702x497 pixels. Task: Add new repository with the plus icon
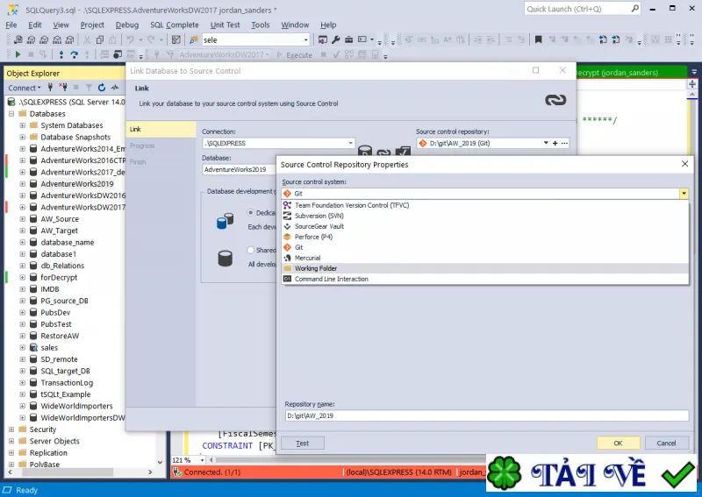(x=555, y=143)
